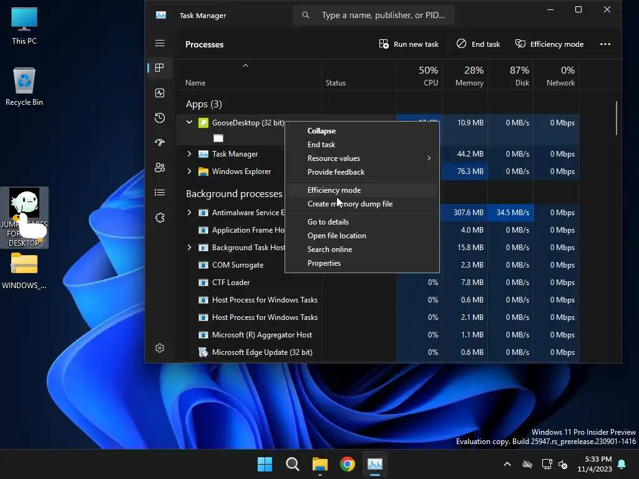This screenshot has height=479, width=639.
Task: Open the Services sidebar icon
Action: (160, 218)
